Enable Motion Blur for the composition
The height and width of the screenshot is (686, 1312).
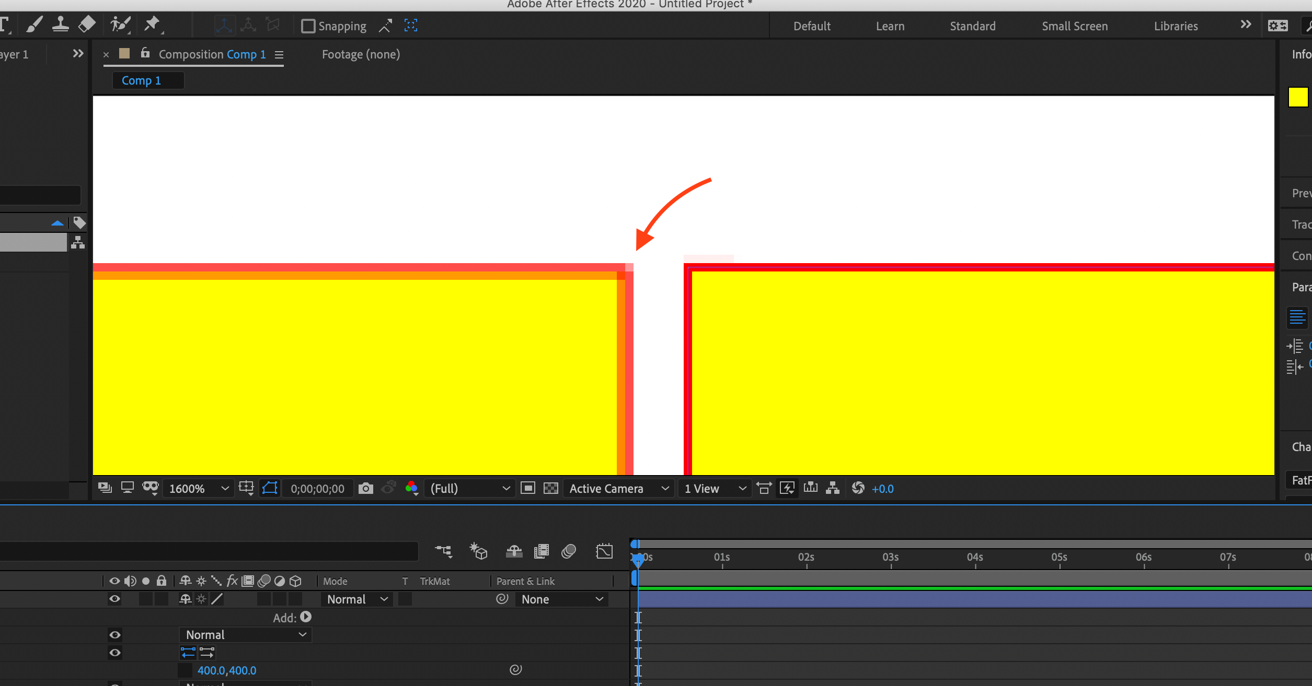click(568, 551)
